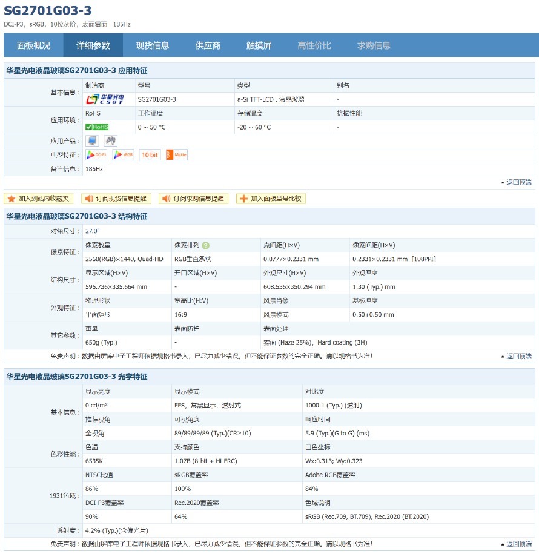Click pixel arrangement value RGB垂直条状
The height and width of the screenshot is (554, 539).
tap(193, 259)
